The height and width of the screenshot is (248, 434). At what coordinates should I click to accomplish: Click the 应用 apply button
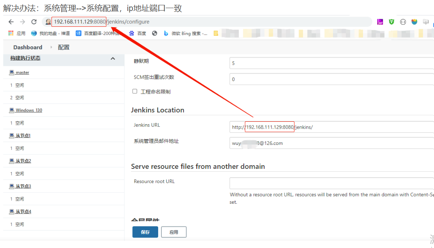click(x=174, y=232)
